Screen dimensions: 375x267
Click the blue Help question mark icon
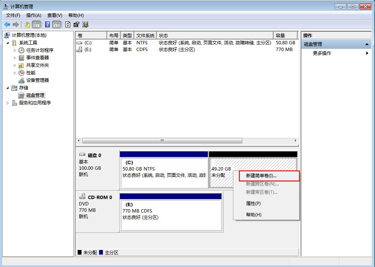tap(48, 24)
